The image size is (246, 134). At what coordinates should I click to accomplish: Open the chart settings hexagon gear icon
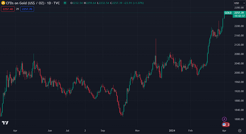(x=240, y=130)
